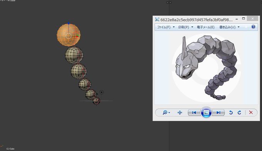
Task: Select the orange highlighted top sphere
Action: (69, 35)
